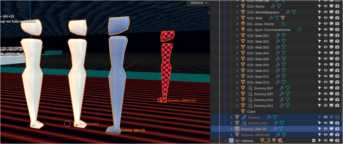Screen dimensions: 343x144
Task: Expand the 02-Hallway collection
Action: pos(225,141)
